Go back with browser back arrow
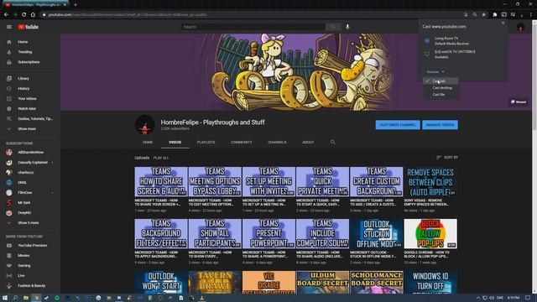The image size is (537, 302). coord(6,15)
